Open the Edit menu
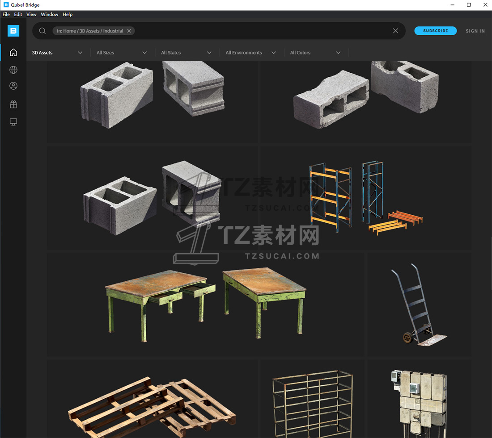The height and width of the screenshot is (438, 492). [x=18, y=14]
